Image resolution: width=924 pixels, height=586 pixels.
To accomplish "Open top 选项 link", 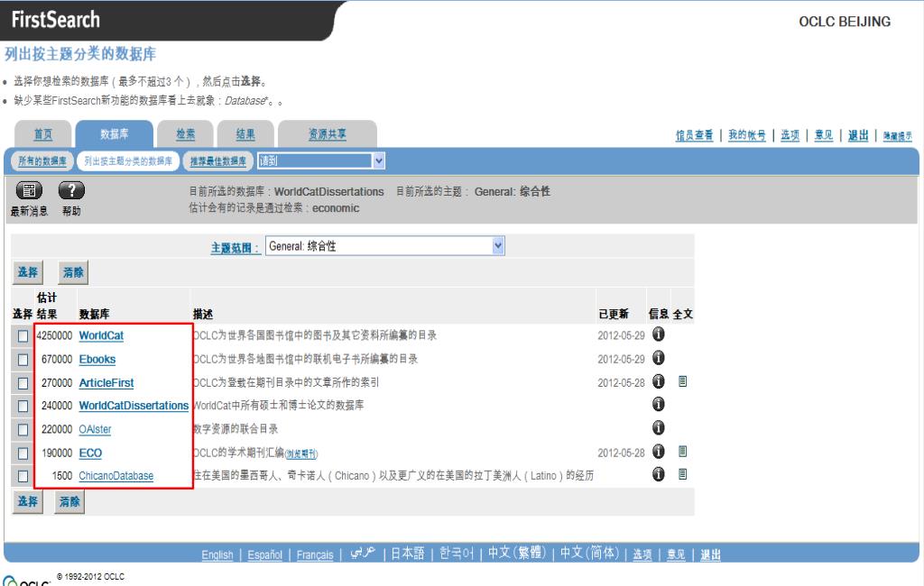I will [x=790, y=135].
